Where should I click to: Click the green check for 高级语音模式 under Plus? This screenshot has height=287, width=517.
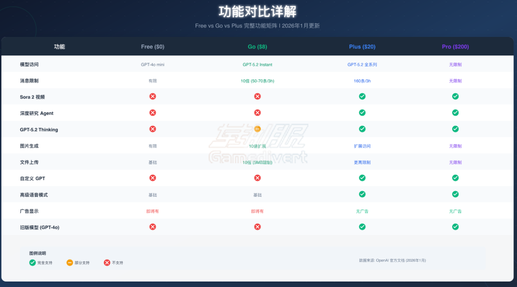coord(362,194)
